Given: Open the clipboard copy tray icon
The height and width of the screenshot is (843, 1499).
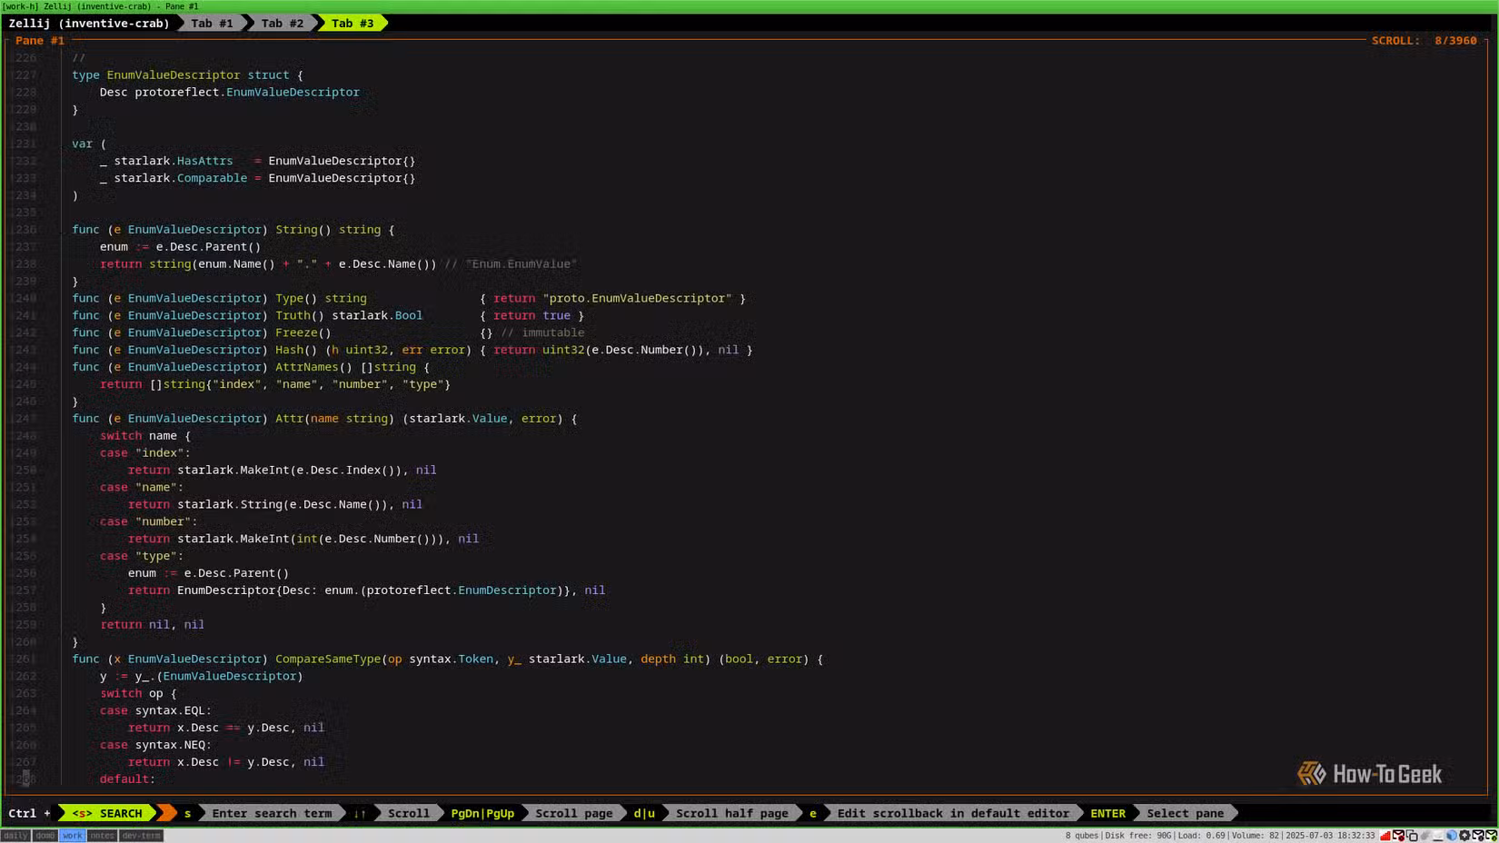Looking at the screenshot, I should click(x=1412, y=836).
